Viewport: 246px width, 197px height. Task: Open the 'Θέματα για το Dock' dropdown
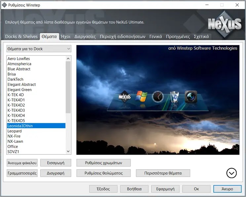(39, 49)
